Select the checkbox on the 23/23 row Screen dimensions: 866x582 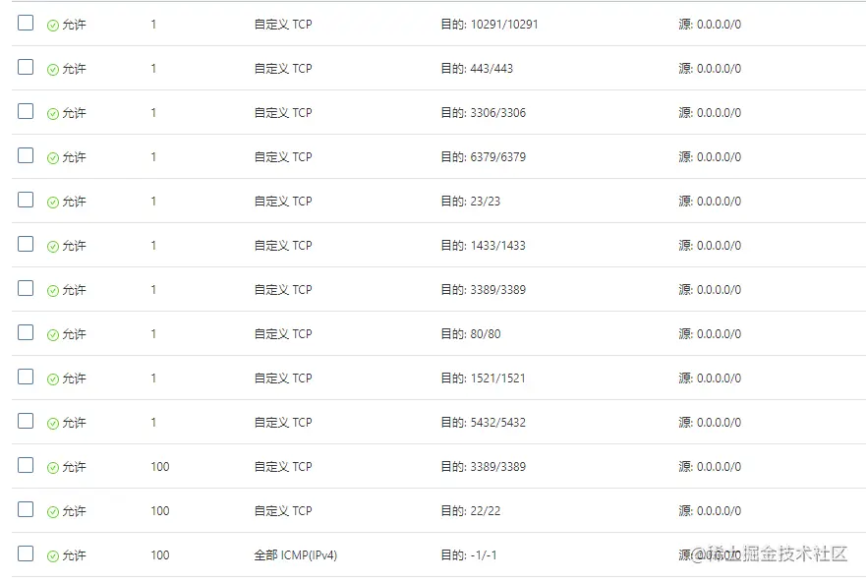[x=26, y=200]
